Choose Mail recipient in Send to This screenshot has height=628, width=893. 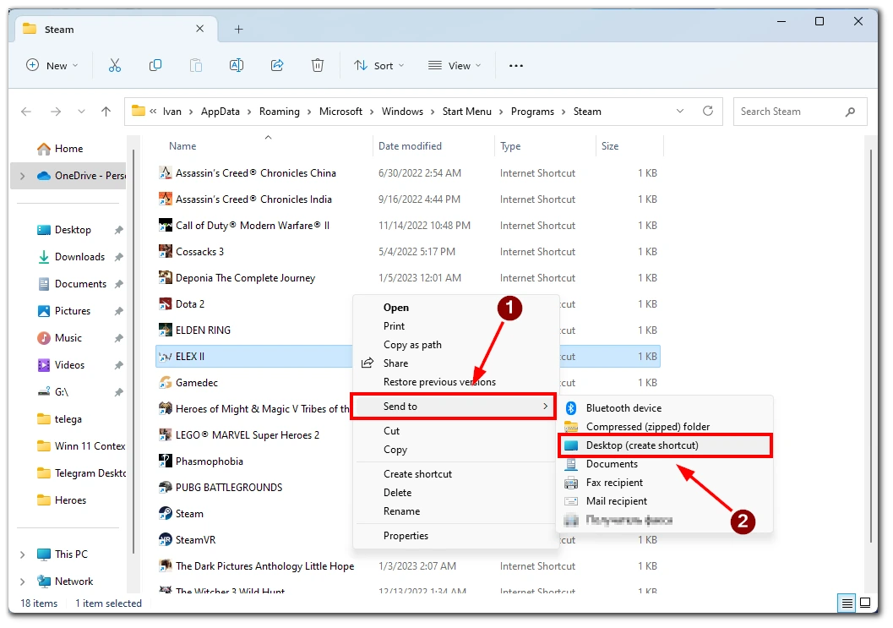coord(617,501)
